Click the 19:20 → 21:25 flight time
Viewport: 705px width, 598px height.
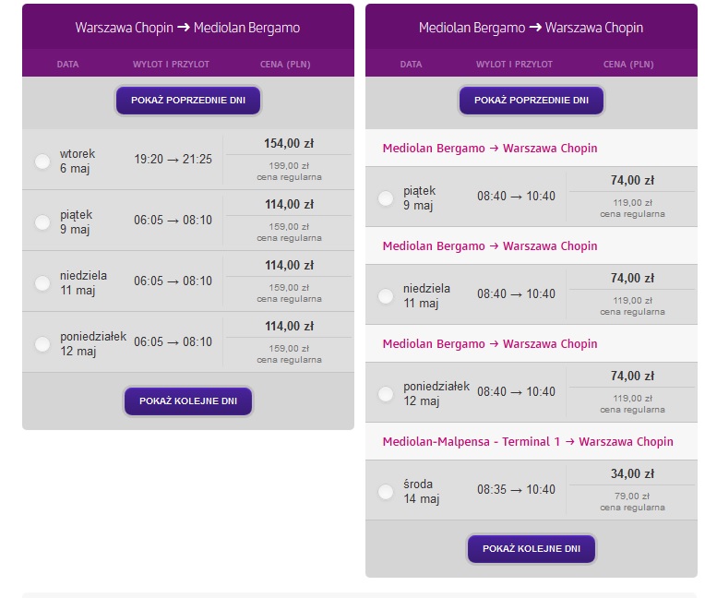coord(173,159)
